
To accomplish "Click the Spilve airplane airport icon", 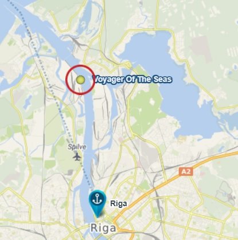I will pyautogui.click(x=77, y=157).
